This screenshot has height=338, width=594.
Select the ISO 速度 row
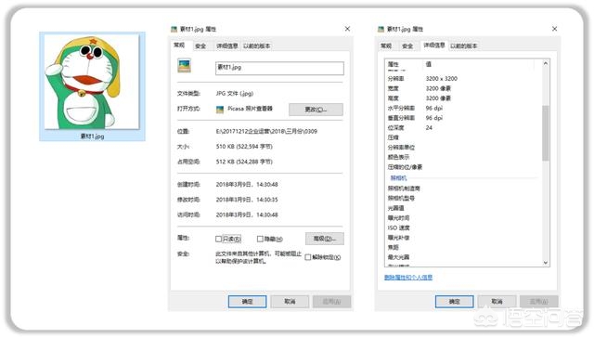(x=463, y=227)
